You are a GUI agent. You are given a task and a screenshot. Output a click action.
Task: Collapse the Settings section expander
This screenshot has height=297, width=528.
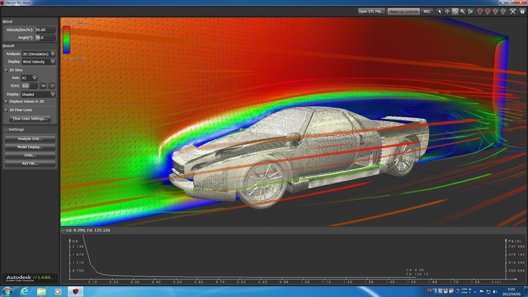5,130
